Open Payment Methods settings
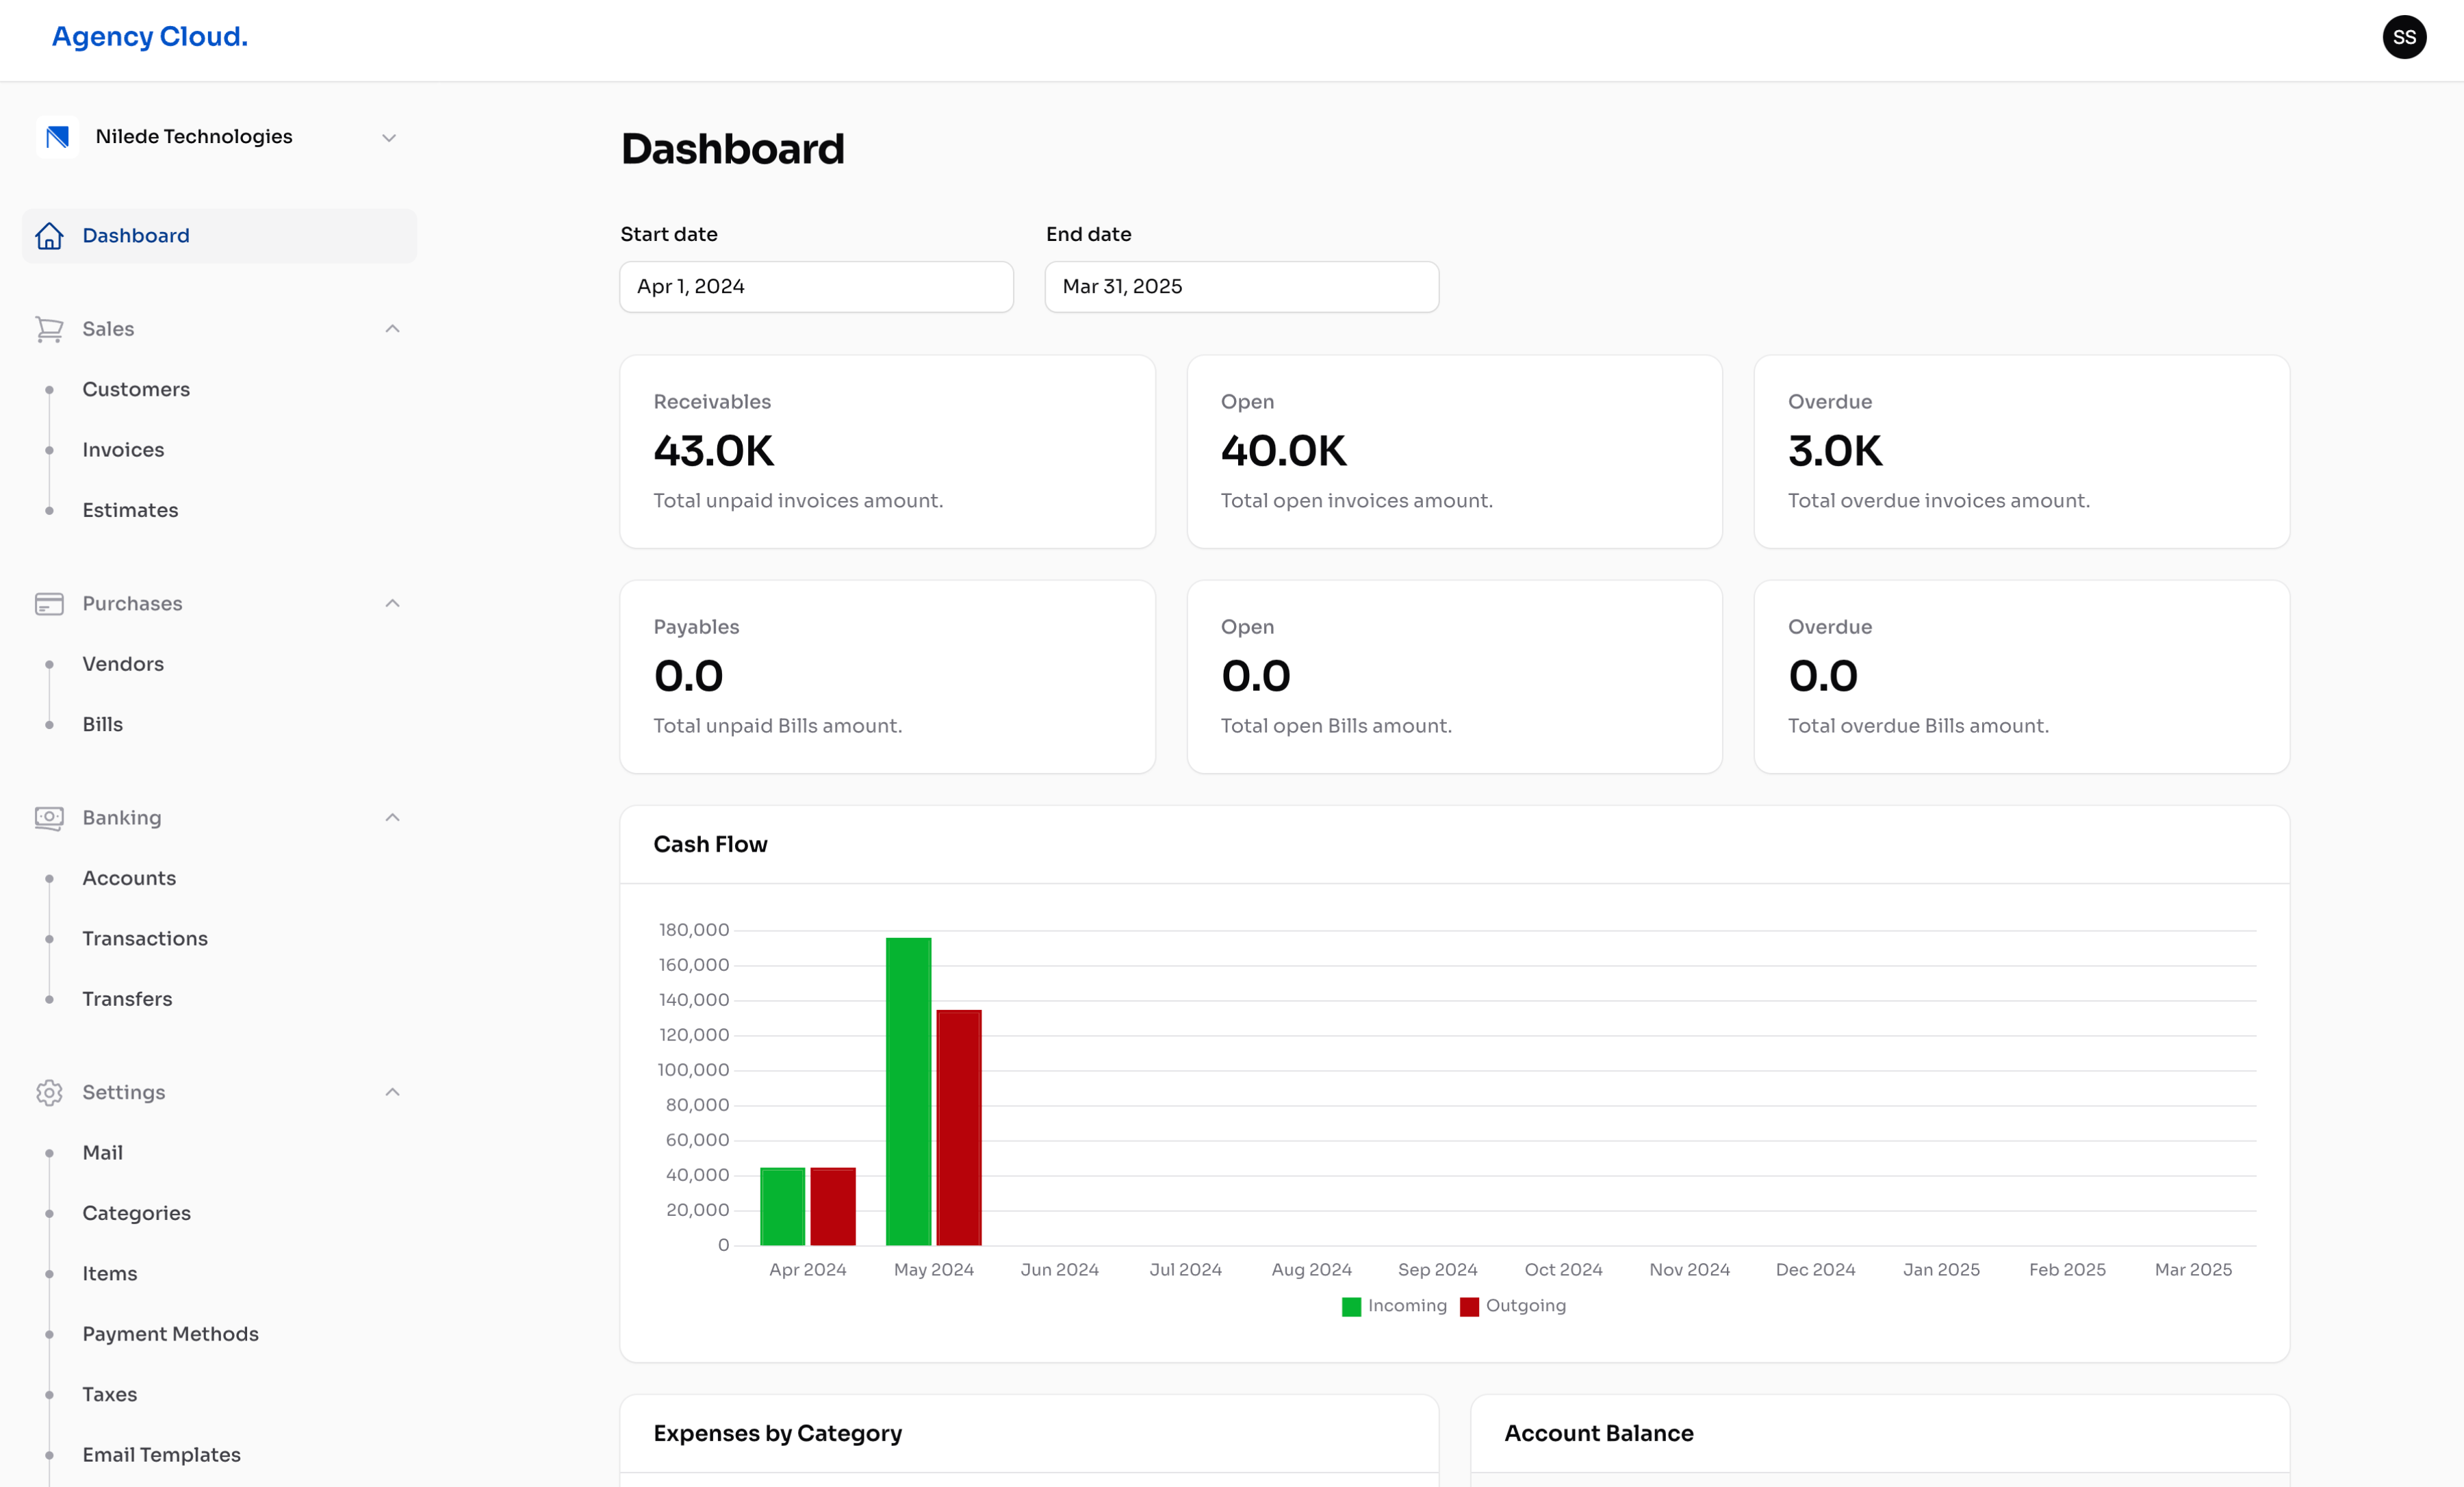The width and height of the screenshot is (2464, 1487). tap(171, 1334)
